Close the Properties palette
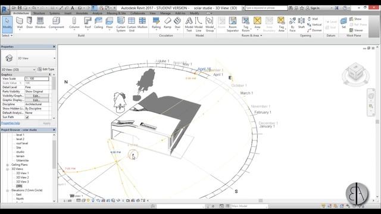The height and width of the screenshot is (214, 381). pyautogui.click(x=54, y=46)
